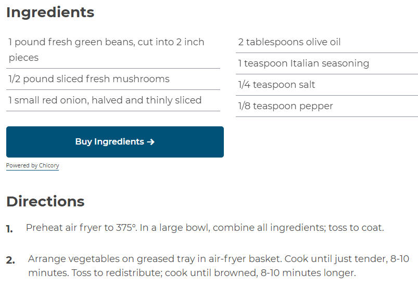Click the Buy Ingredients button
This screenshot has width=418, height=287.
coord(115,142)
